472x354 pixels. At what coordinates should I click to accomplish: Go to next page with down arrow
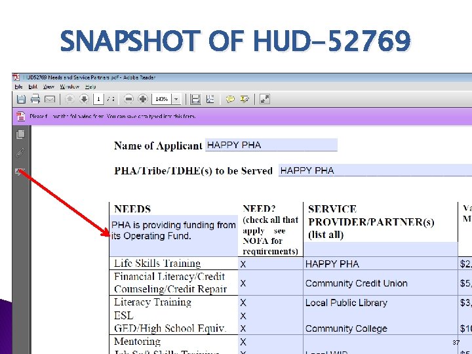(x=84, y=99)
